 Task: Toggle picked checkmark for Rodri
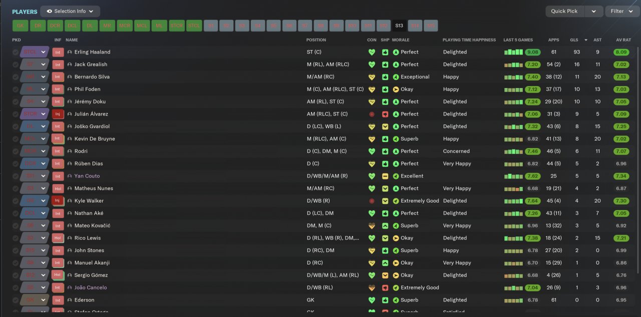click(16, 151)
